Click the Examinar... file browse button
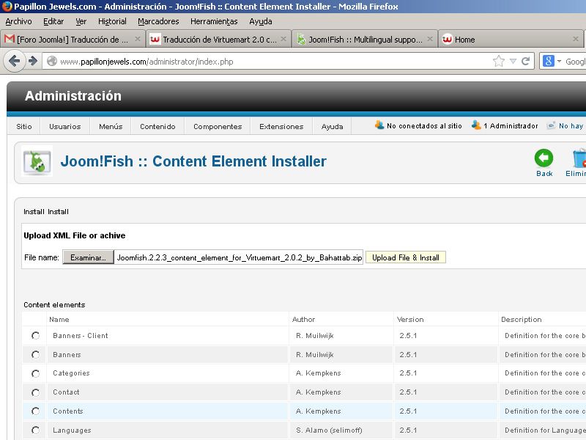Screen dimensions: 586x440 [x=88, y=257]
